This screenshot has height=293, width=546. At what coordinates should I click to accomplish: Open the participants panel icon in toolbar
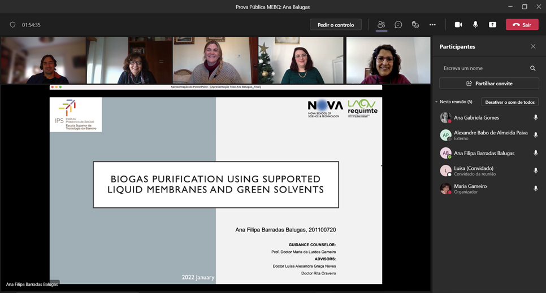pos(381,25)
